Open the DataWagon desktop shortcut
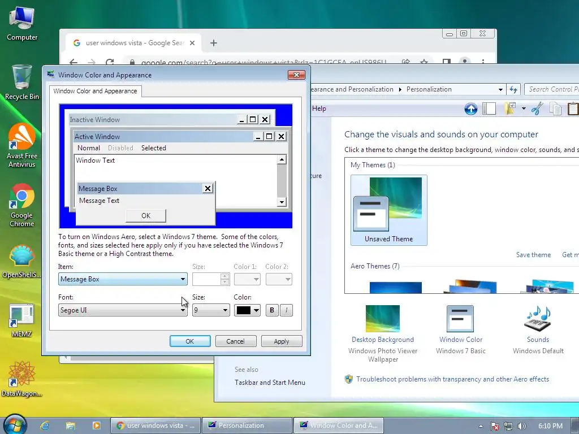The image size is (579, 434). tap(22, 379)
